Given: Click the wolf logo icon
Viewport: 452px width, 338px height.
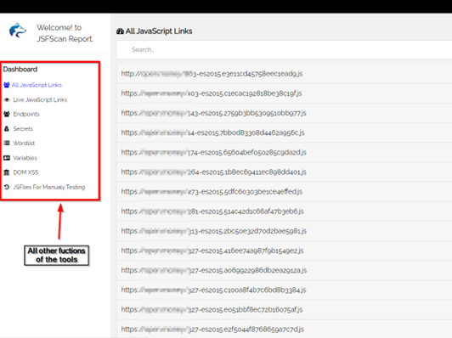Looking at the screenshot, I should (x=18, y=31).
